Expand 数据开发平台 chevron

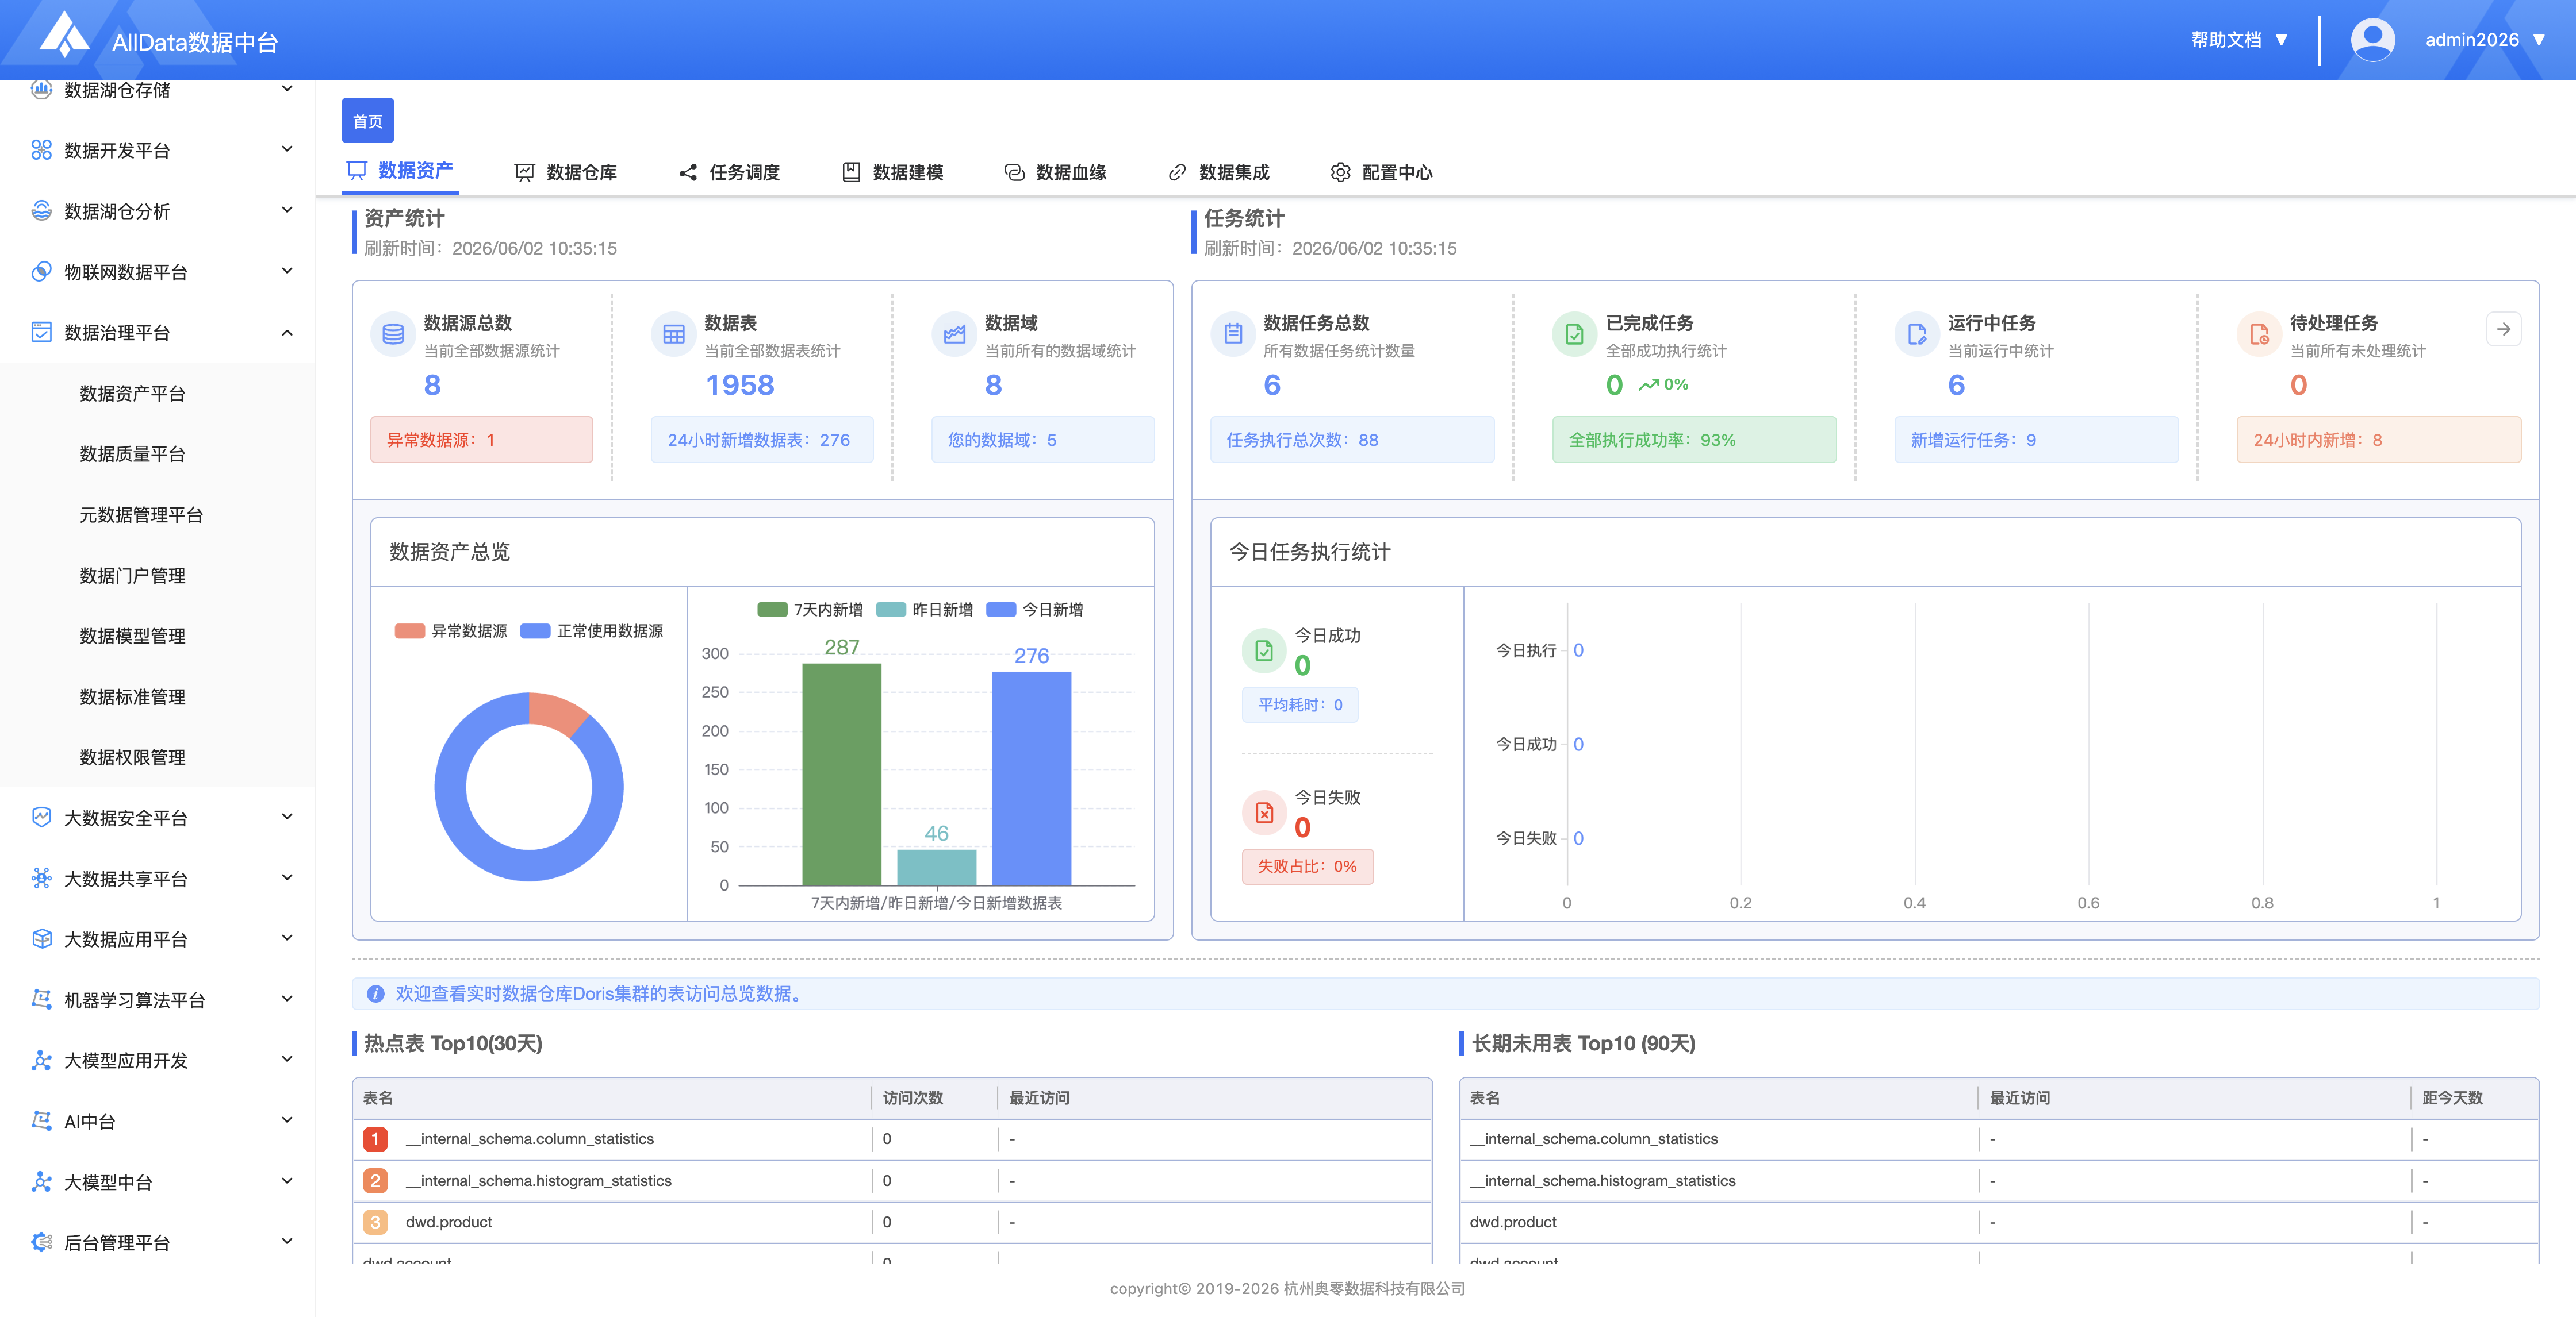(x=287, y=149)
